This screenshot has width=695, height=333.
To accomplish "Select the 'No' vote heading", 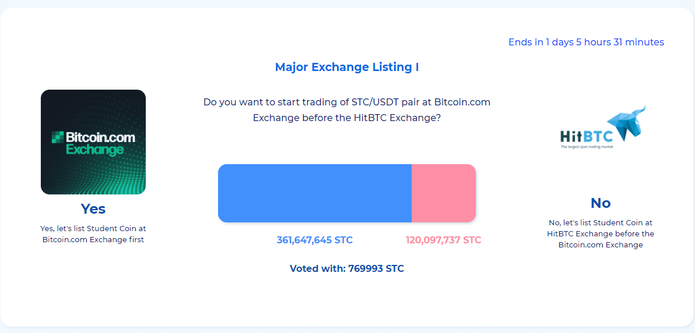I will tap(601, 203).
